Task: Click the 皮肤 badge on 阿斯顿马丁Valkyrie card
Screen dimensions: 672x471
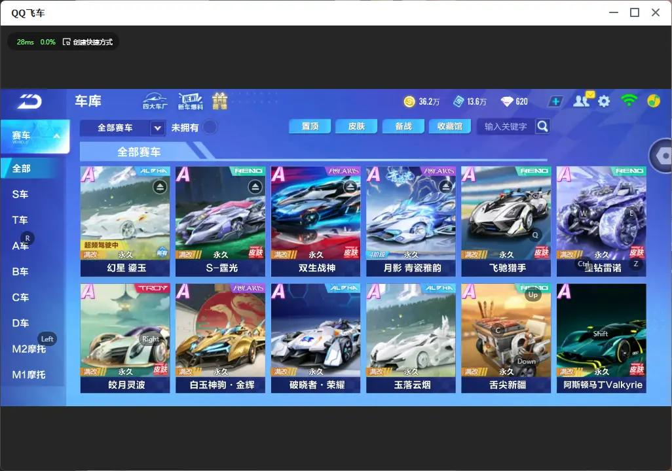Action: (x=637, y=370)
